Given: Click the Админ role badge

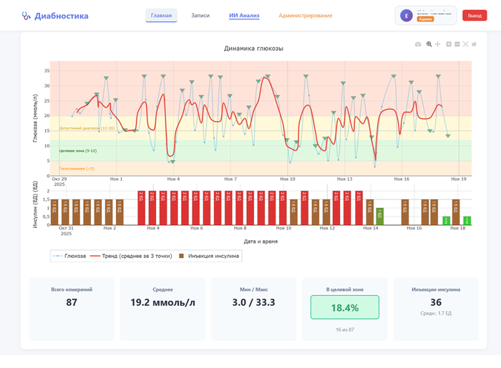Looking at the screenshot, I should pos(425,19).
